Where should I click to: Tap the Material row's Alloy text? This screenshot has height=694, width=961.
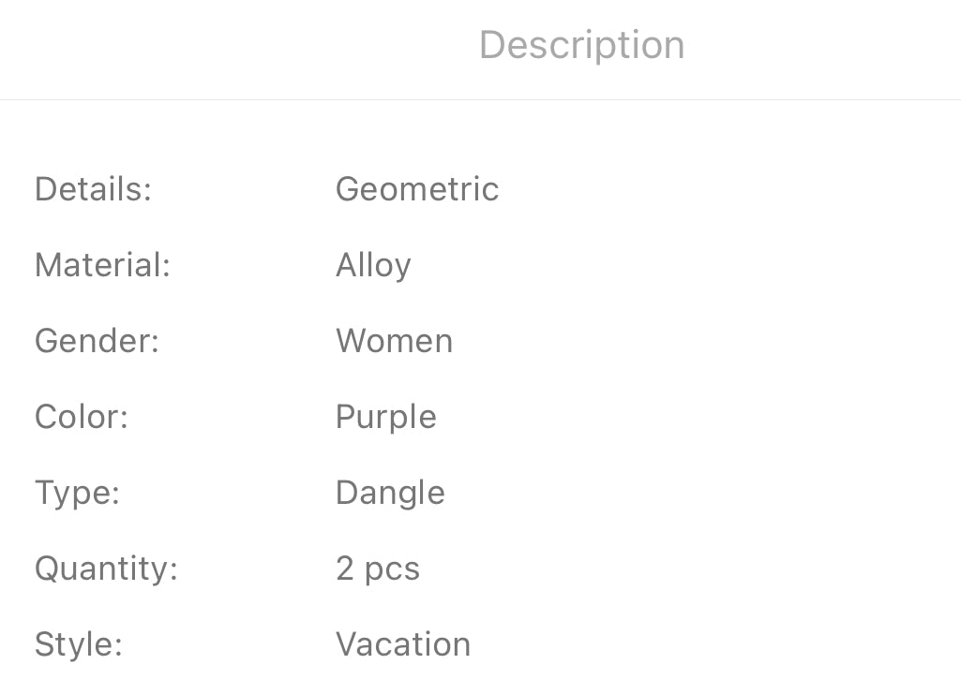click(x=373, y=266)
